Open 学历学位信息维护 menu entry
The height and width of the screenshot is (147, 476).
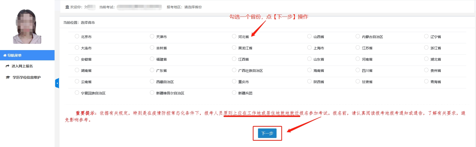tap(27, 77)
